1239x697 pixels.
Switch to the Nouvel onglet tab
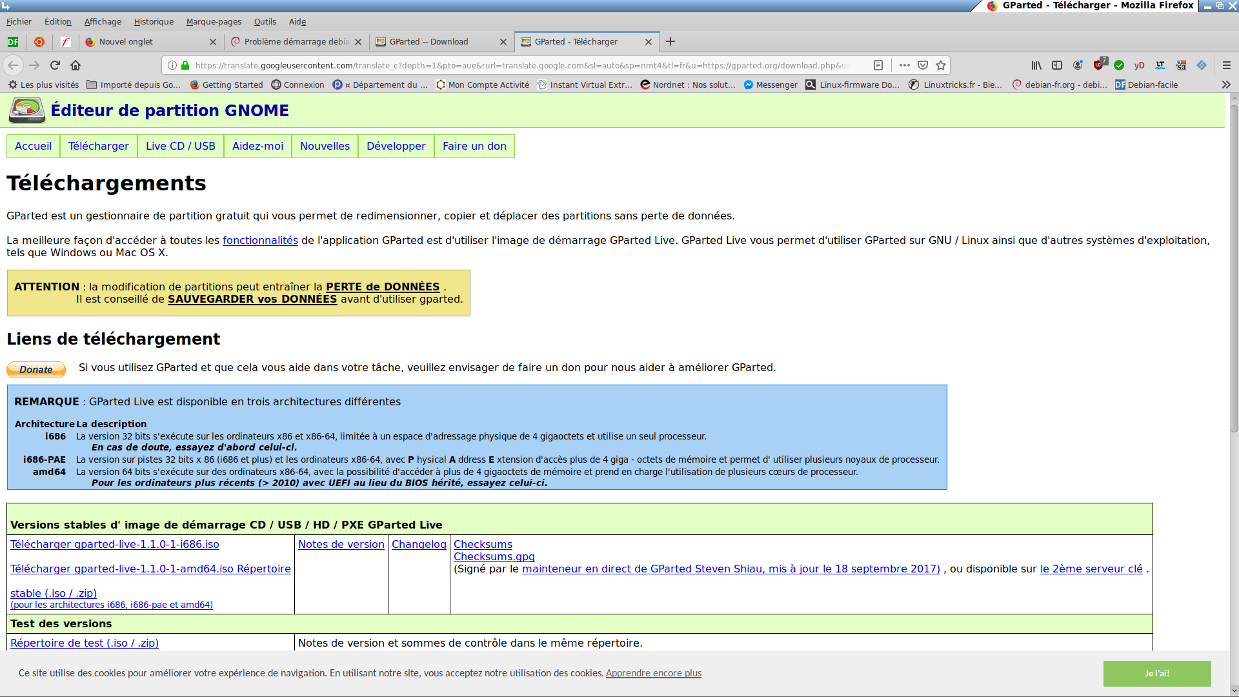point(145,42)
